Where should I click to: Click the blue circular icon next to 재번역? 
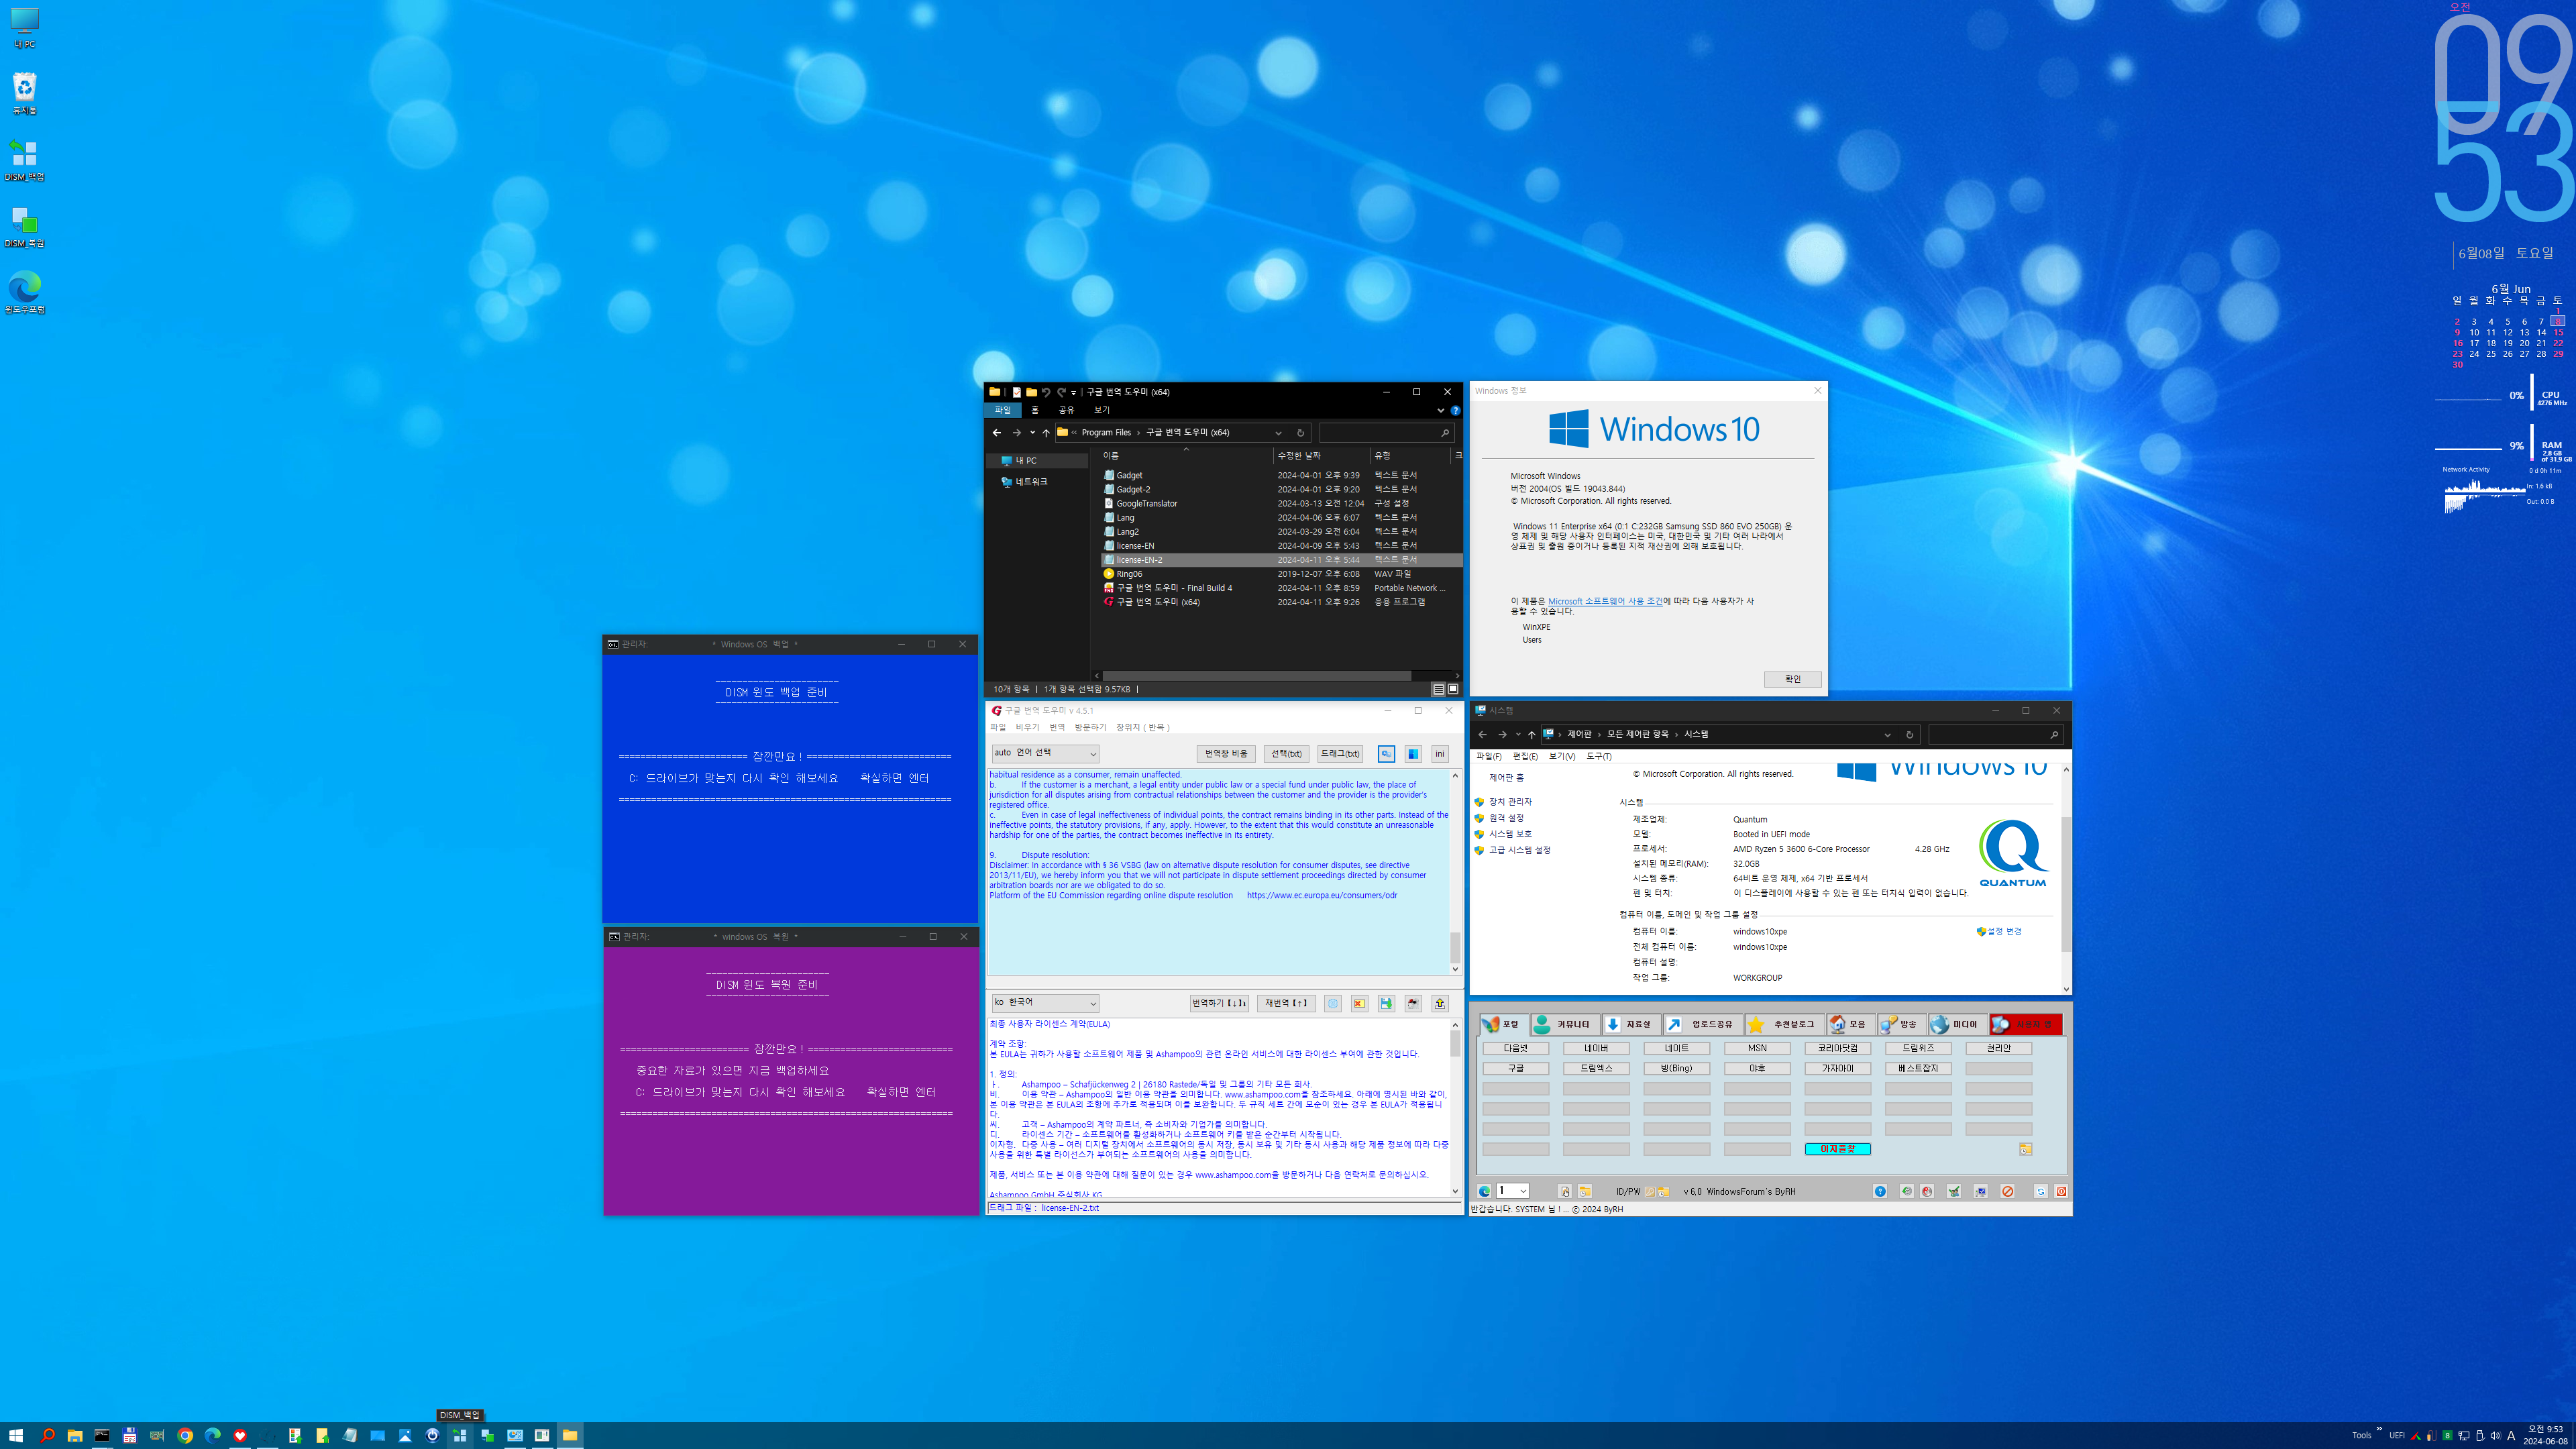click(1332, 1003)
